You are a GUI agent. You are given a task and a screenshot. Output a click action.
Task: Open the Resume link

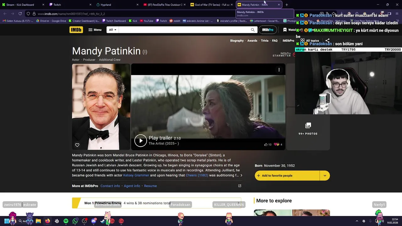coord(150,186)
